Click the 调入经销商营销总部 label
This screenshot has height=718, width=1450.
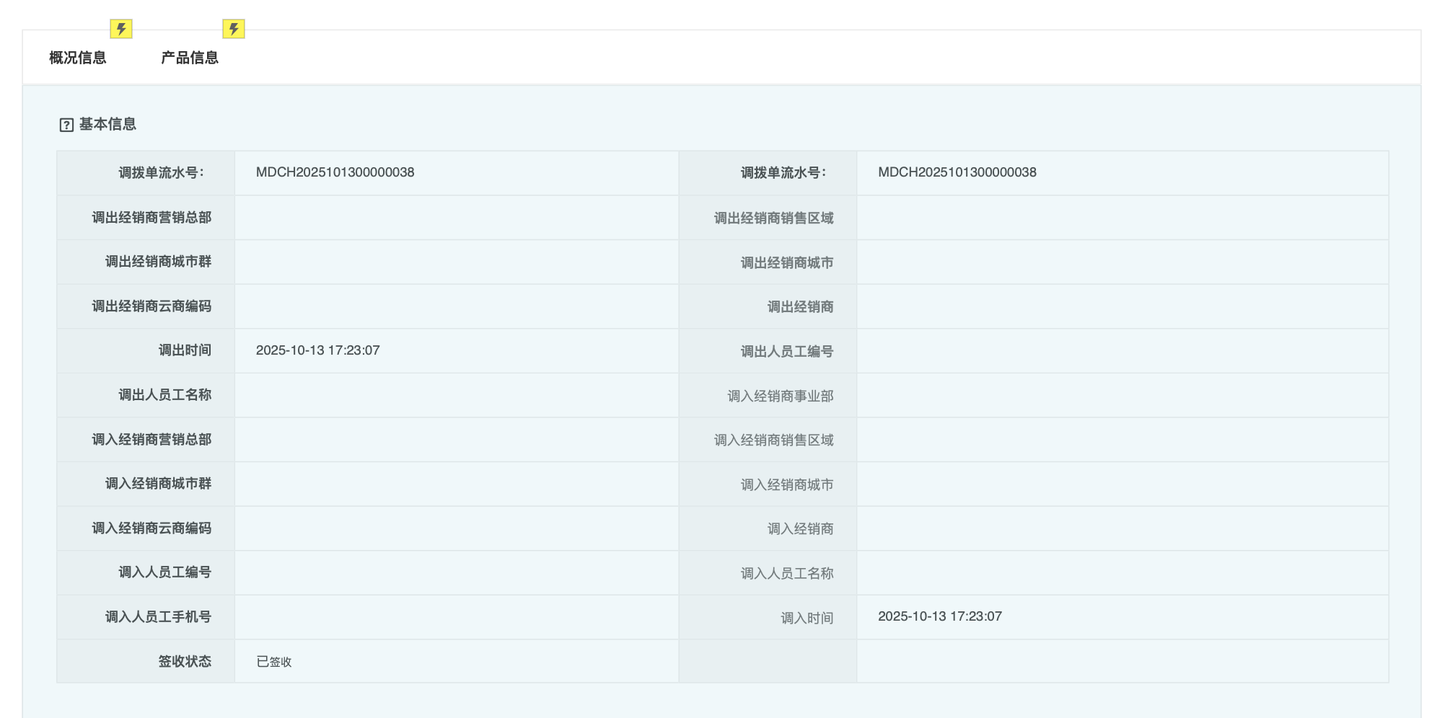[151, 440]
